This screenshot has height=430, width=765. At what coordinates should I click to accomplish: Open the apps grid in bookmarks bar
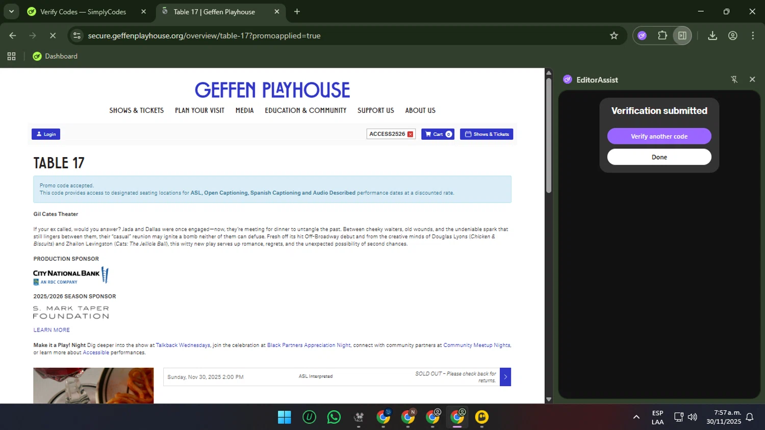[11, 56]
